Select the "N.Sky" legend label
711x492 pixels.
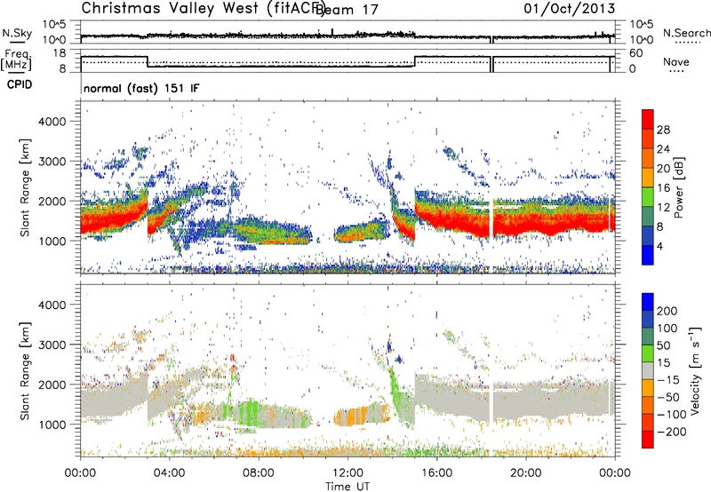pyautogui.click(x=17, y=33)
